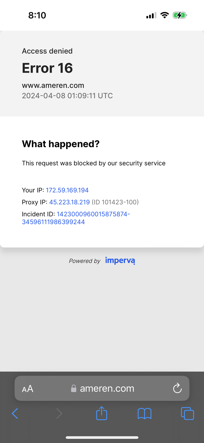This screenshot has height=443, width=204.
Task: Tap the 8:10 clock in status bar
Action: (x=37, y=15)
